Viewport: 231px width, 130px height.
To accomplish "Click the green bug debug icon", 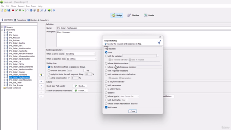I will tap(20, 10).
